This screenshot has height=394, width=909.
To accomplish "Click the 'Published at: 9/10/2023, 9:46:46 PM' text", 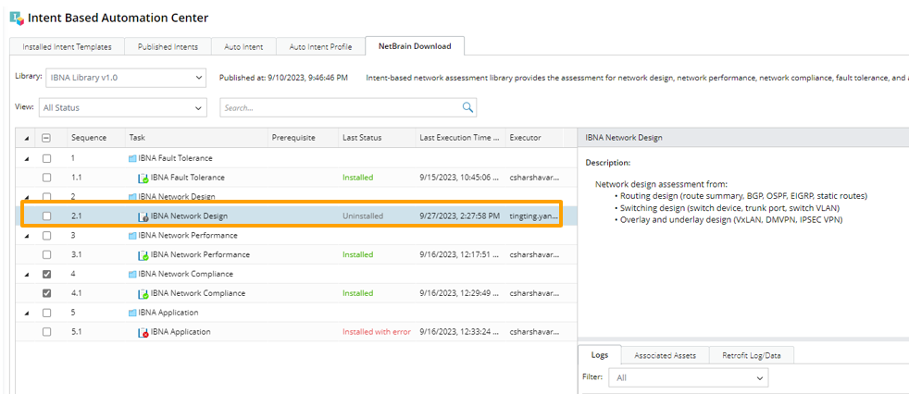I will 283,77.
